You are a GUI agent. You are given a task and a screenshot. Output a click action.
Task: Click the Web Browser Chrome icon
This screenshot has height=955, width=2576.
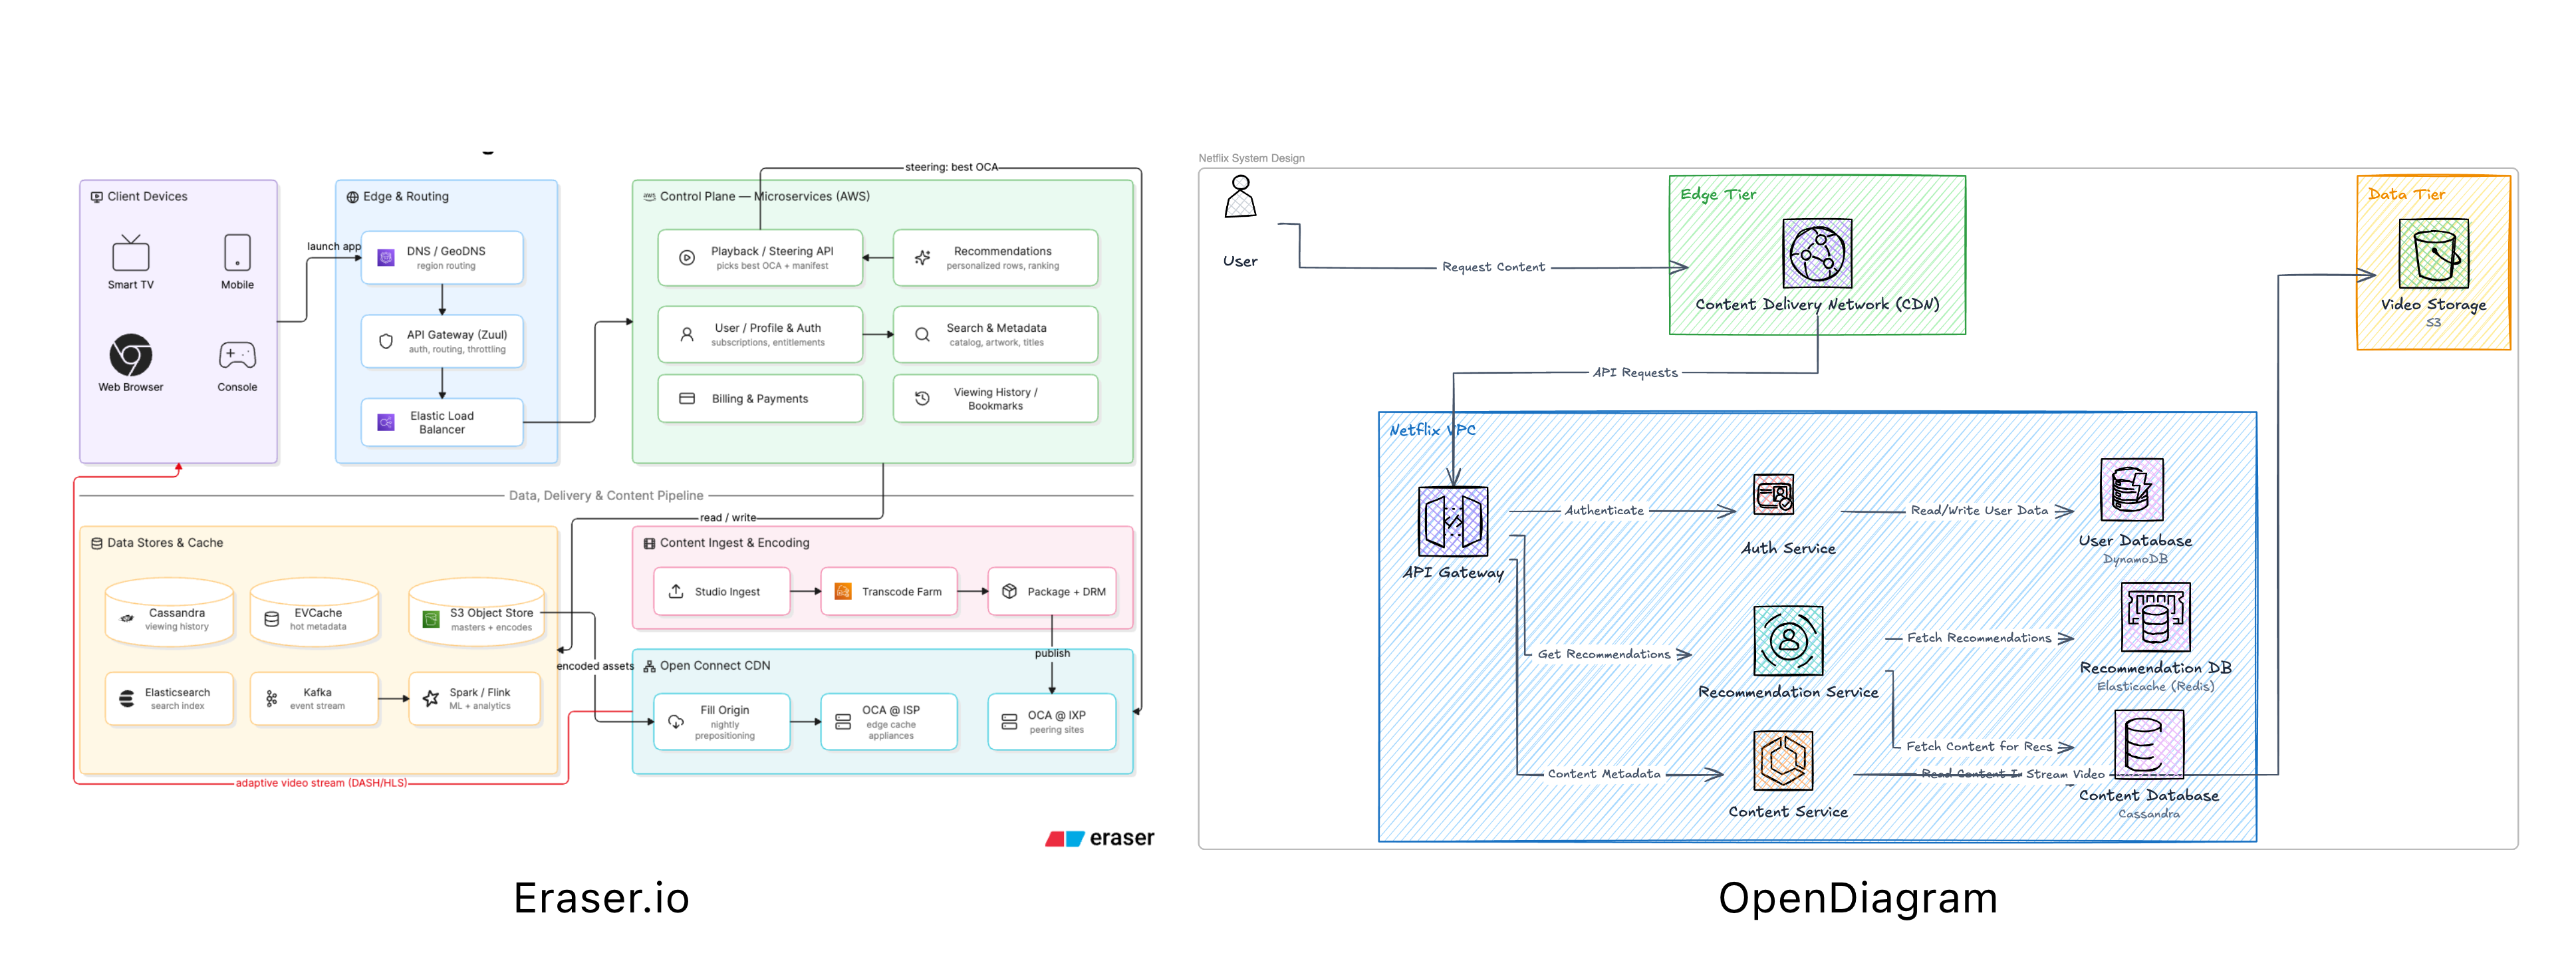pyautogui.click(x=131, y=355)
